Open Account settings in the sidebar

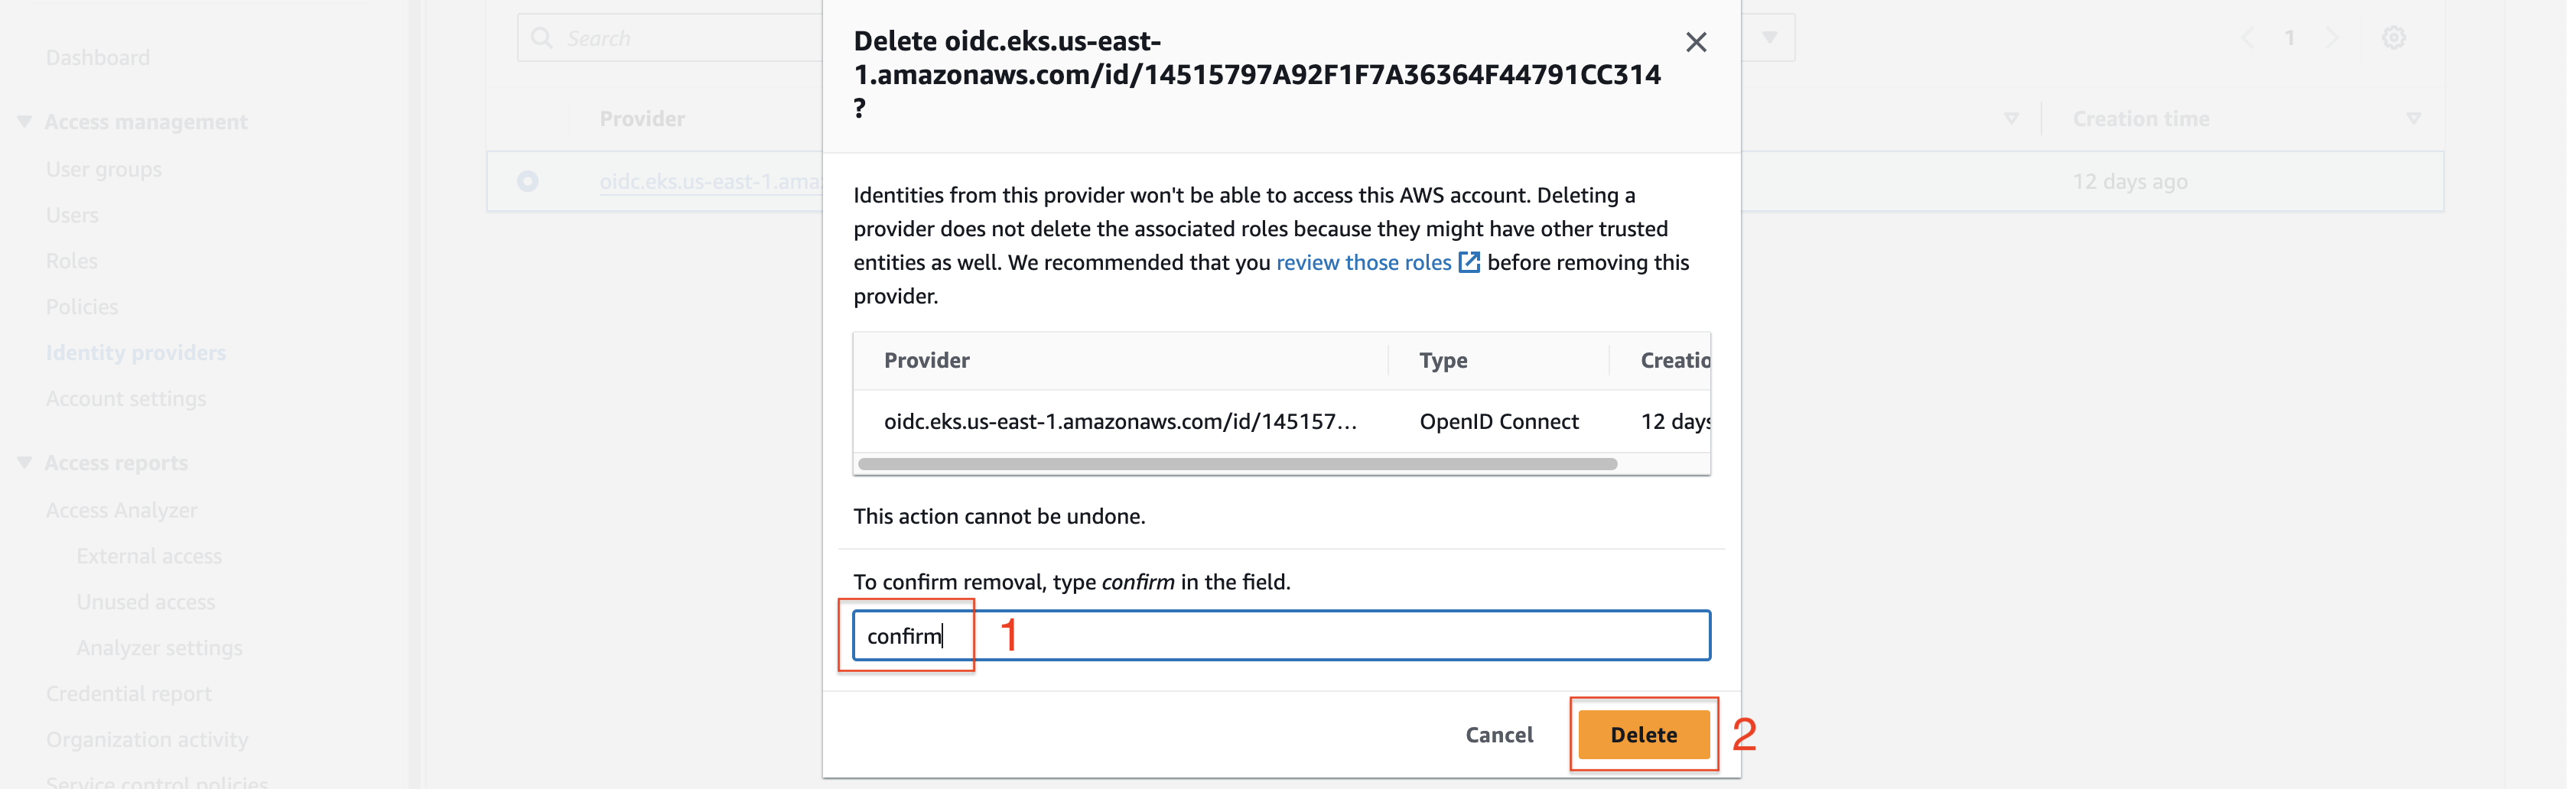pos(125,398)
